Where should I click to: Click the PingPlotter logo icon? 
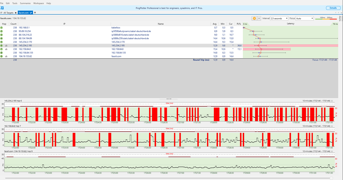click(2, 8)
